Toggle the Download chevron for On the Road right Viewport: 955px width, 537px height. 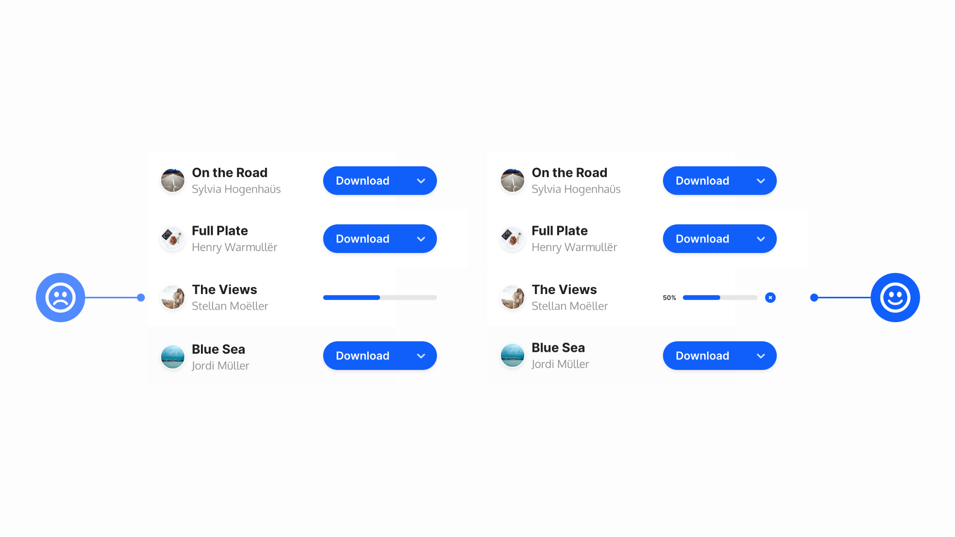coord(760,180)
